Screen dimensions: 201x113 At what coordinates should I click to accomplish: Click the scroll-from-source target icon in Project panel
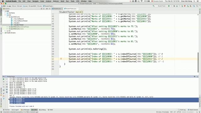click(41, 9)
